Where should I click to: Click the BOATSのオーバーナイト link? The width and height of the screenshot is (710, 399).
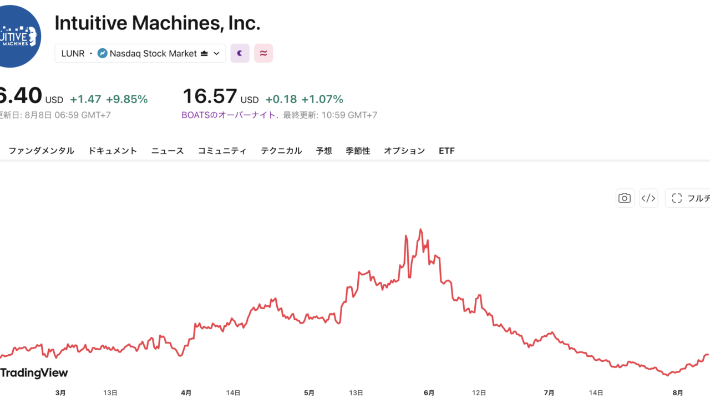[230, 115]
